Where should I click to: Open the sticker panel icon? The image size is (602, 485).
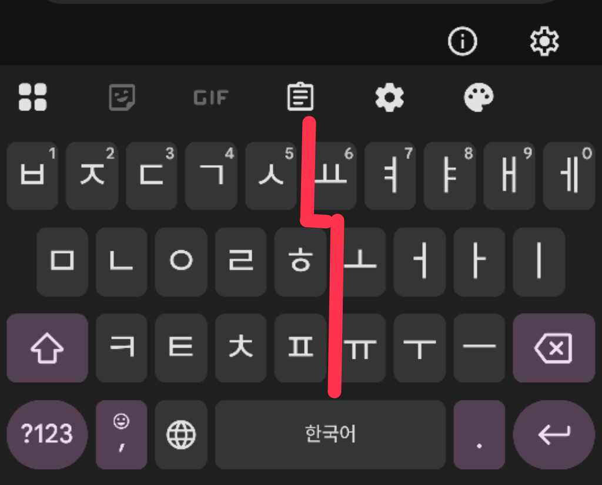click(122, 97)
